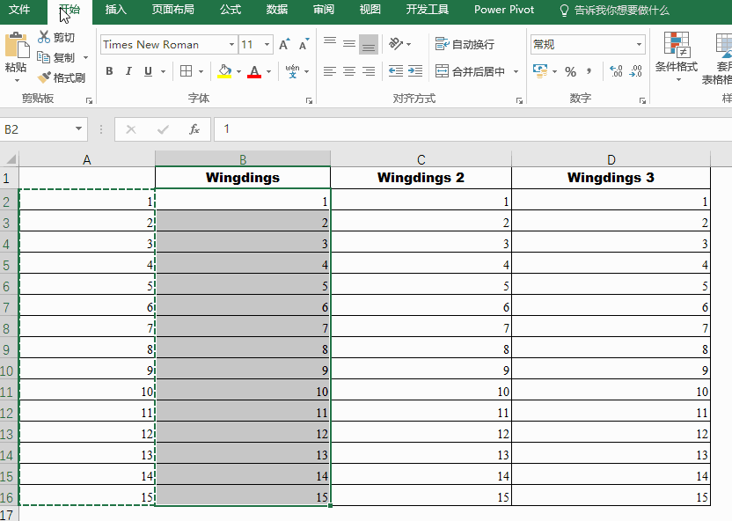Screen dimensions: 732x521
Task: Toggle Bold formatting
Action: [x=109, y=71]
